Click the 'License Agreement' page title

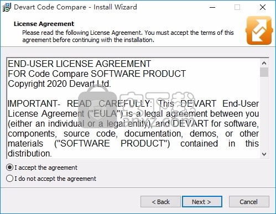point(44,24)
